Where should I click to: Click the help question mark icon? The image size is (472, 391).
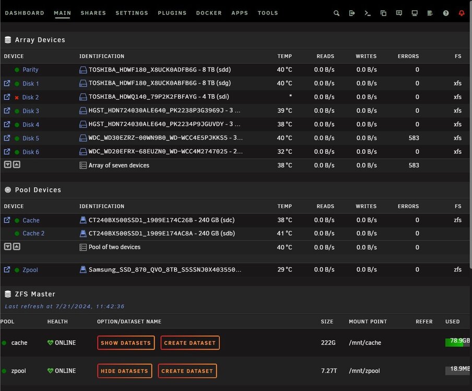coord(446,13)
